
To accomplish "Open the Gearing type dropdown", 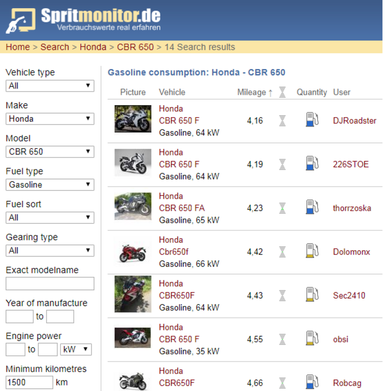I will pyautogui.click(x=50, y=251).
